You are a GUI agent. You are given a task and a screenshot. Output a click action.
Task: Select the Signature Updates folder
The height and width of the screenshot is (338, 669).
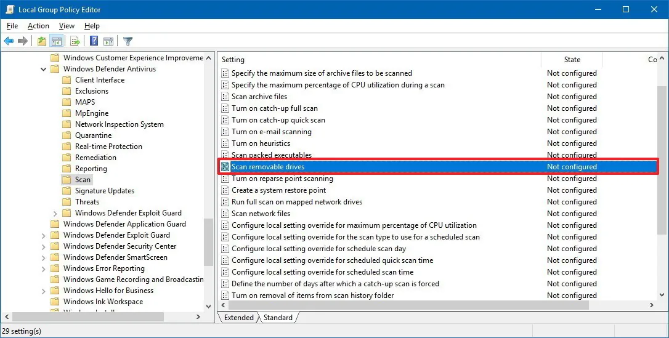pyautogui.click(x=105, y=190)
